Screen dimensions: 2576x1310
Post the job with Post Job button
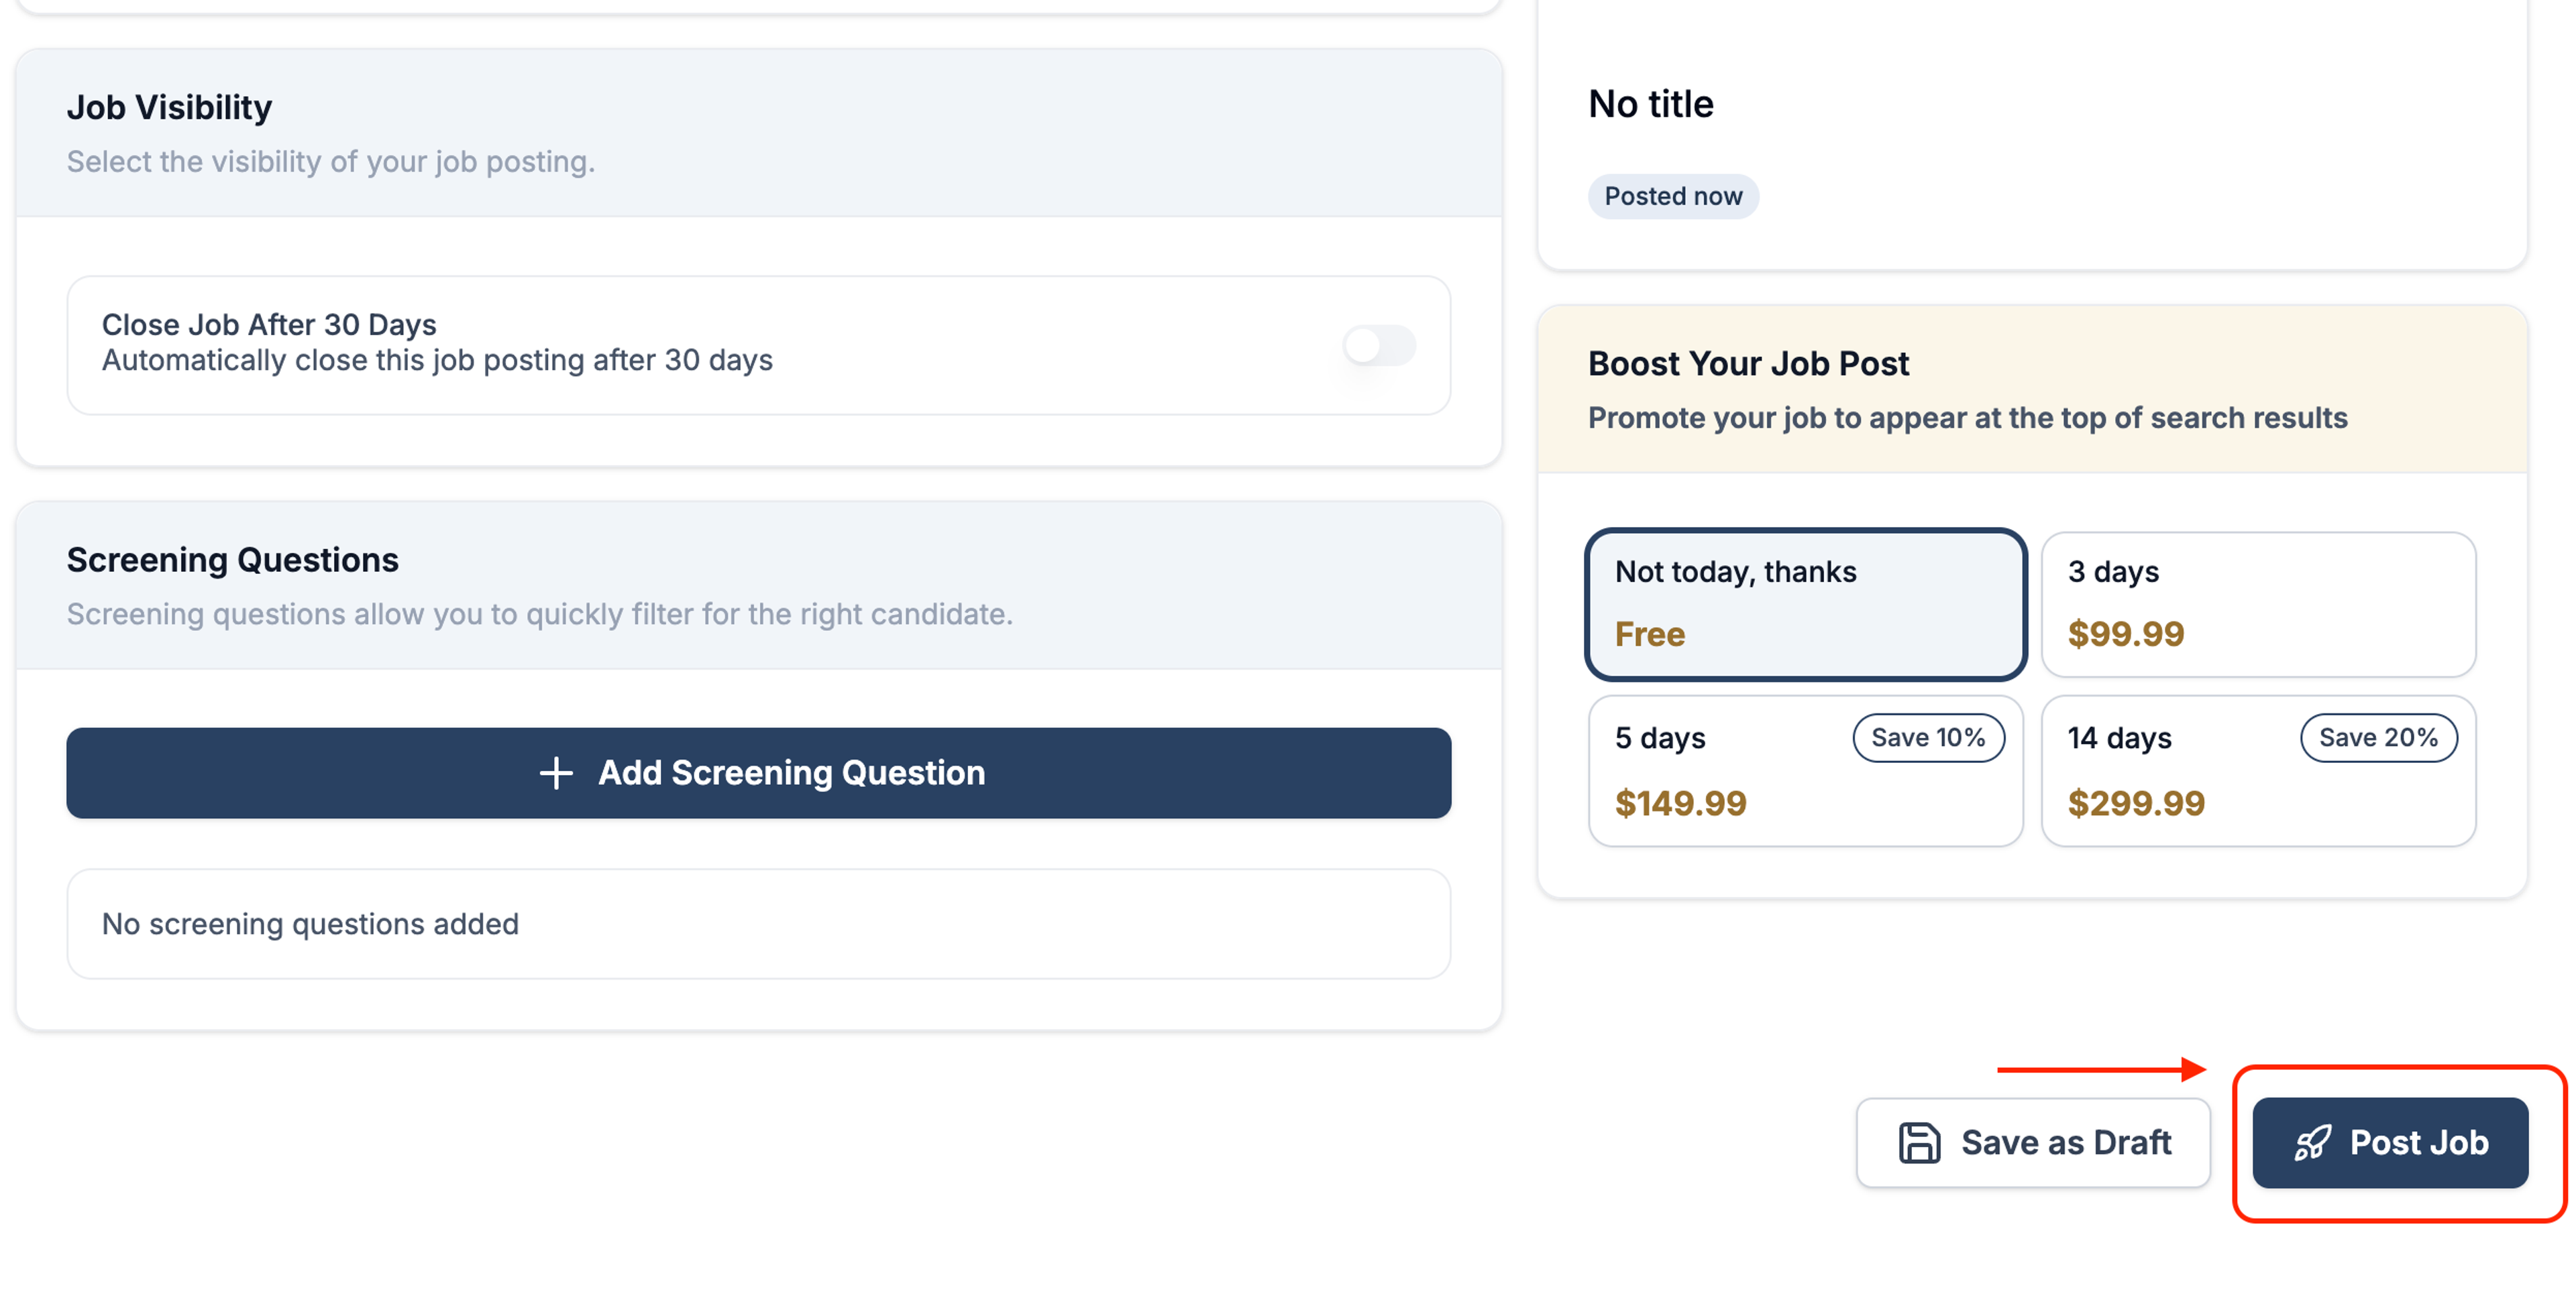click(2390, 1142)
